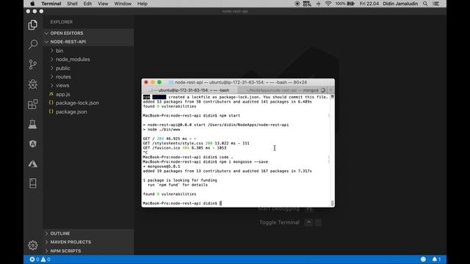Open the Help menu

pyautogui.click(x=142, y=4)
